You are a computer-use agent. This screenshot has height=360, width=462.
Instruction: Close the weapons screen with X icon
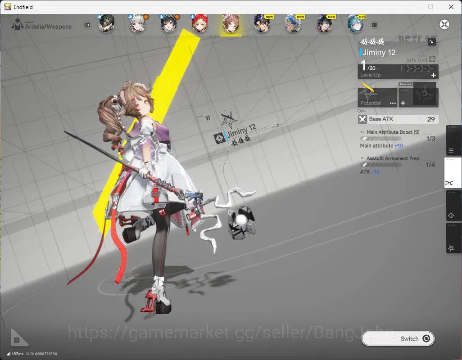tap(444, 24)
